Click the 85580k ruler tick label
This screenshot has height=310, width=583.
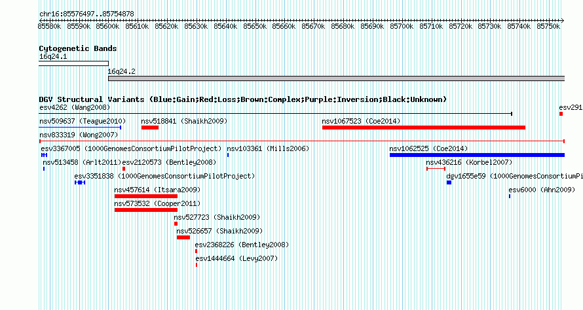(49, 27)
